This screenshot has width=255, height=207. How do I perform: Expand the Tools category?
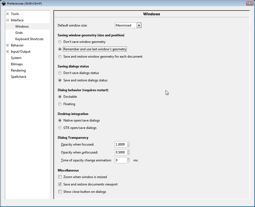(7, 14)
